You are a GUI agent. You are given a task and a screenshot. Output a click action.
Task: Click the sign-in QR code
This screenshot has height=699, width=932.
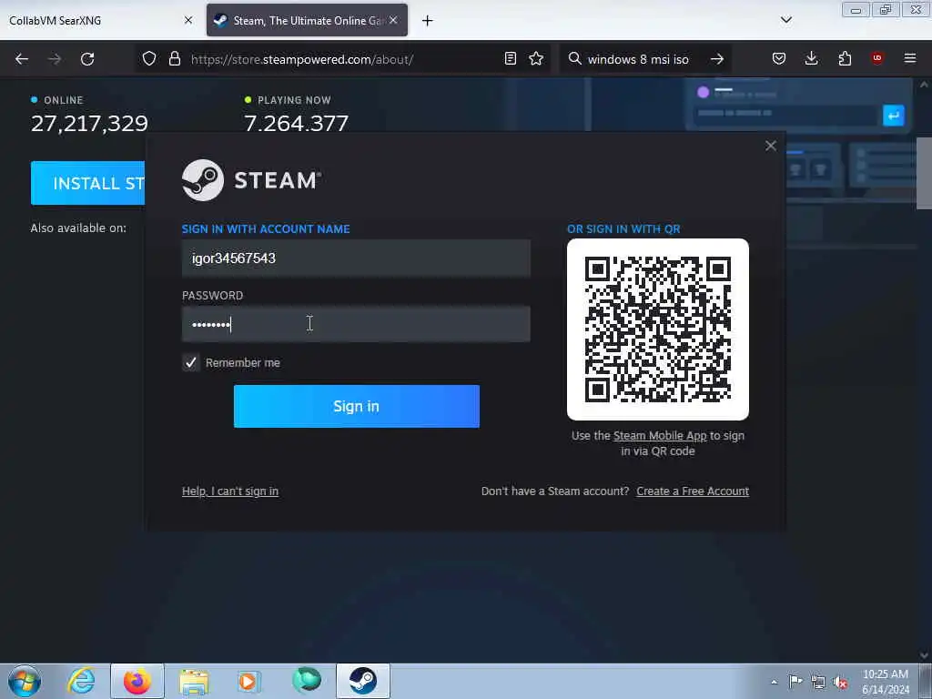[658, 329]
